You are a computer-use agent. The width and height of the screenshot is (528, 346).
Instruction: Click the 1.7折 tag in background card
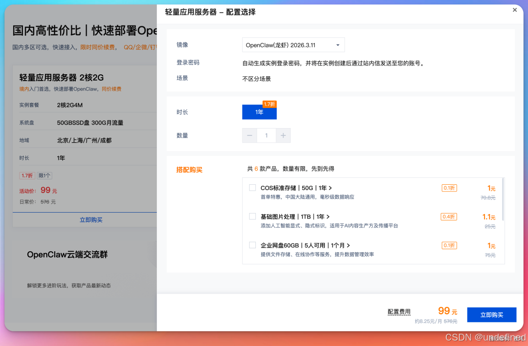[27, 175]
